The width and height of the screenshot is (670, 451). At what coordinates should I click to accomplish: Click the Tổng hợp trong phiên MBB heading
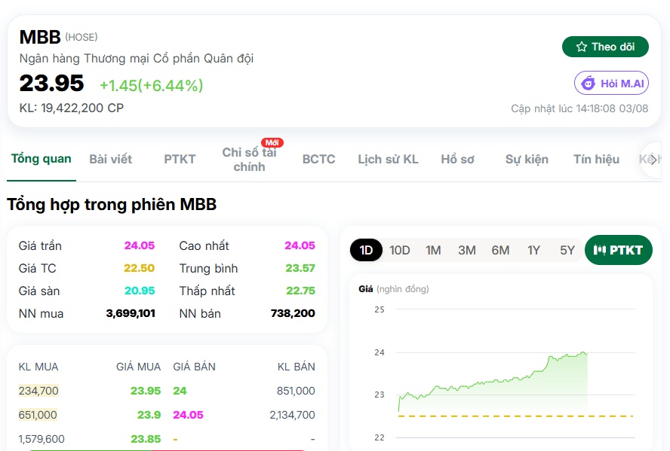click(x=112, y=205)
